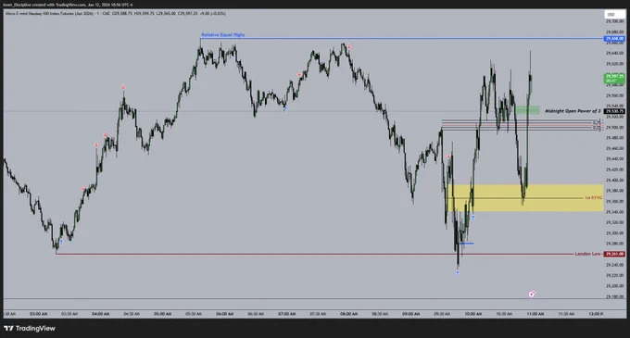Viewport: 630px width, 338px height.
Task: Click the 06:00 AM label on time axis
Action: point(224,314)
